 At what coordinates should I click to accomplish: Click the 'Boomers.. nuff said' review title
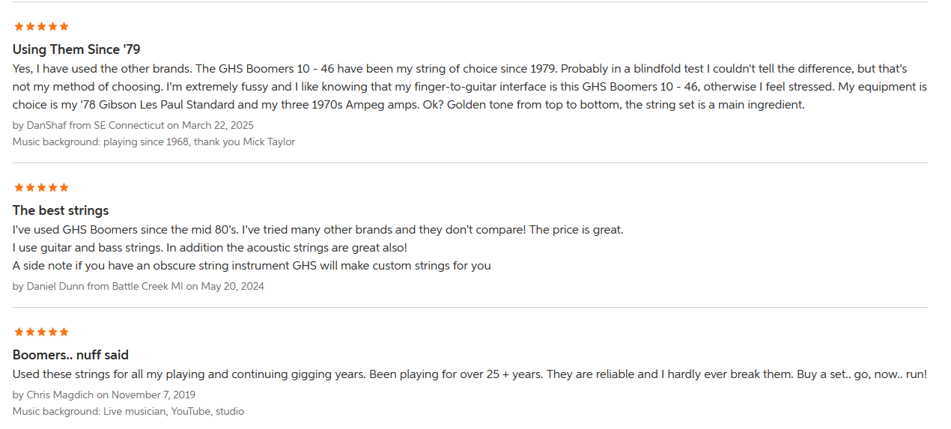(70, 355)
